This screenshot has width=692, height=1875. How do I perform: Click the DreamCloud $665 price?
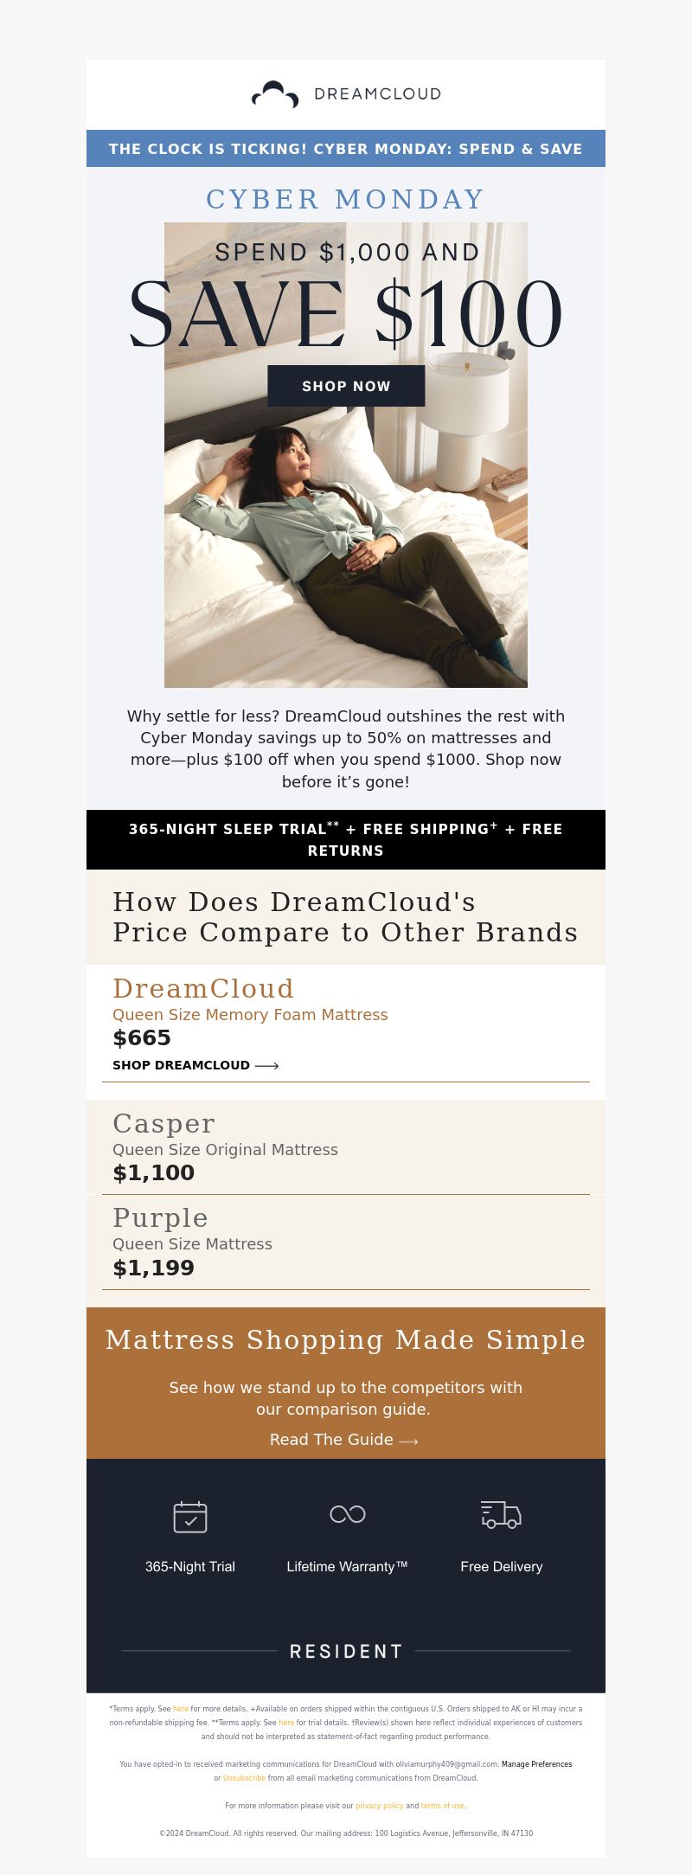coord(142,1038)
